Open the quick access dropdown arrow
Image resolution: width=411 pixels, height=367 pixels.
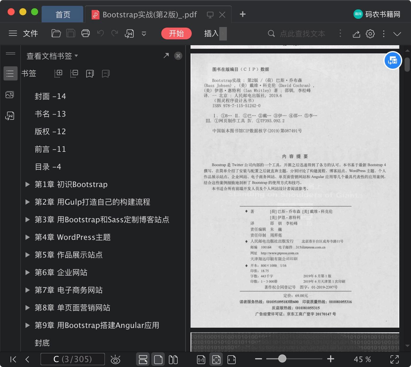coord(144,34)
